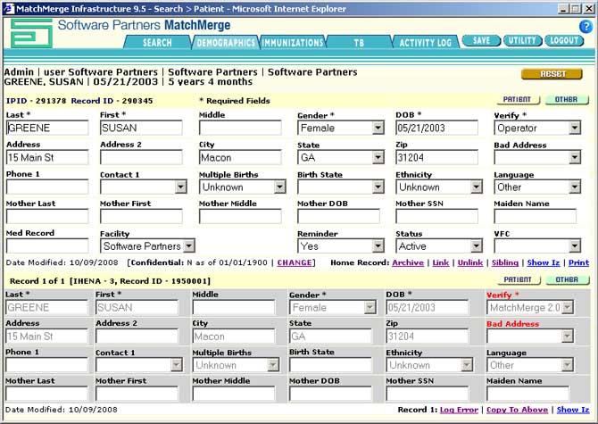Open the UTILITY button
The image size is (598, 424).
(522, 40)
